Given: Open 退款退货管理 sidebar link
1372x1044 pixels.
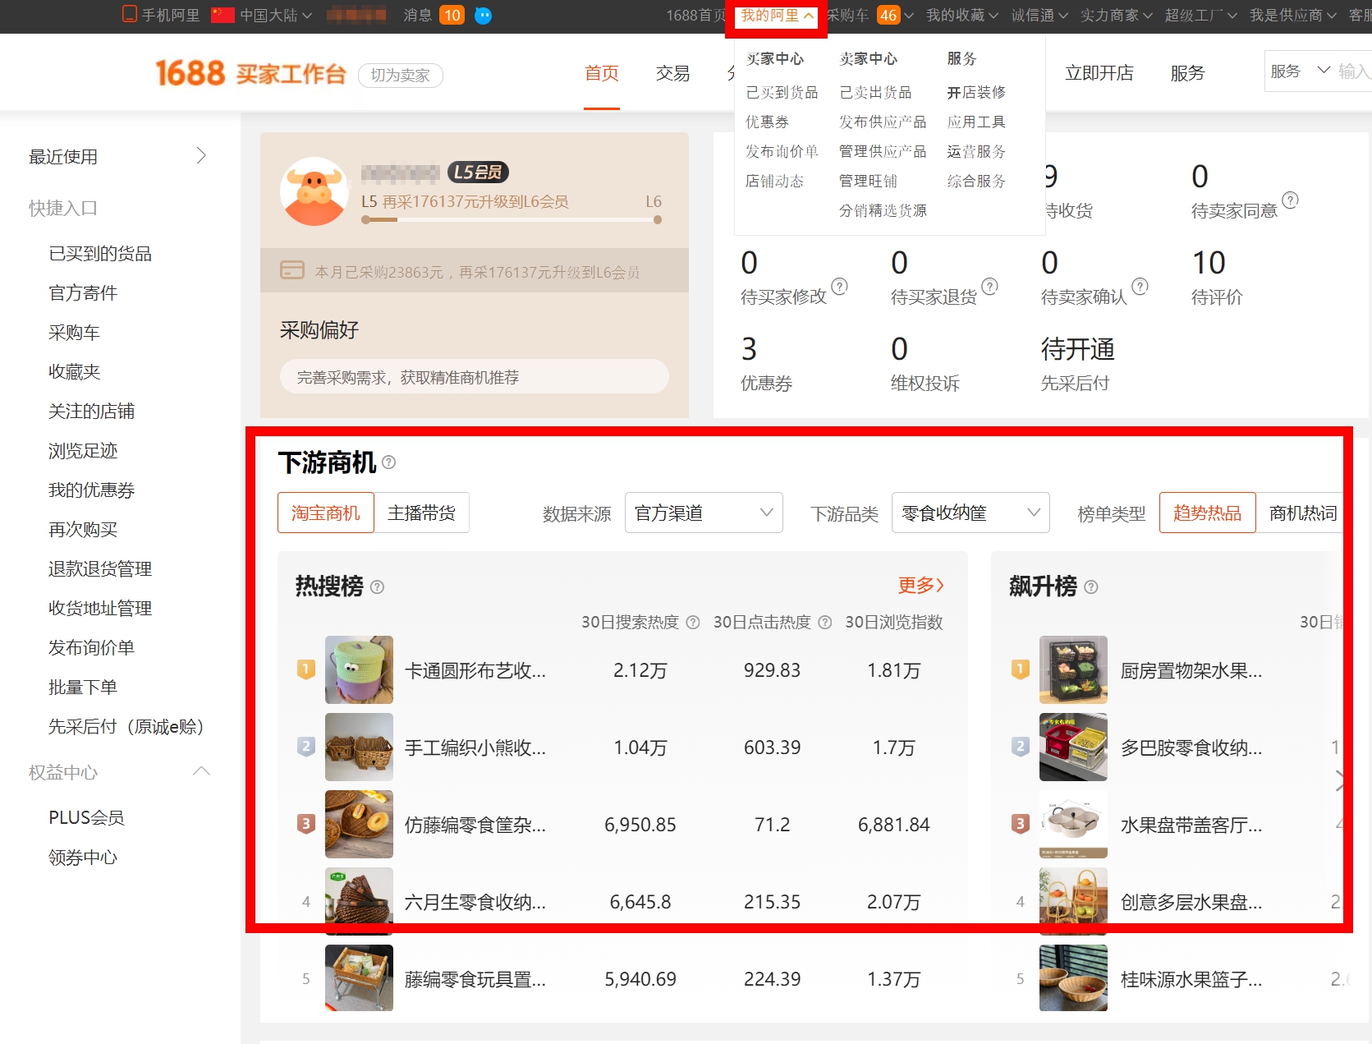Looking at the screenshot, I should click(x=100, y=569).
